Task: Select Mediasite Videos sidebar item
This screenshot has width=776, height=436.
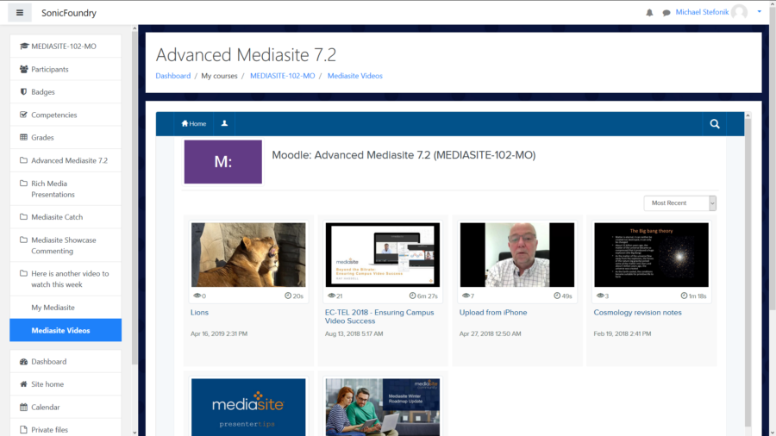Action: click(x=66, y=330)
